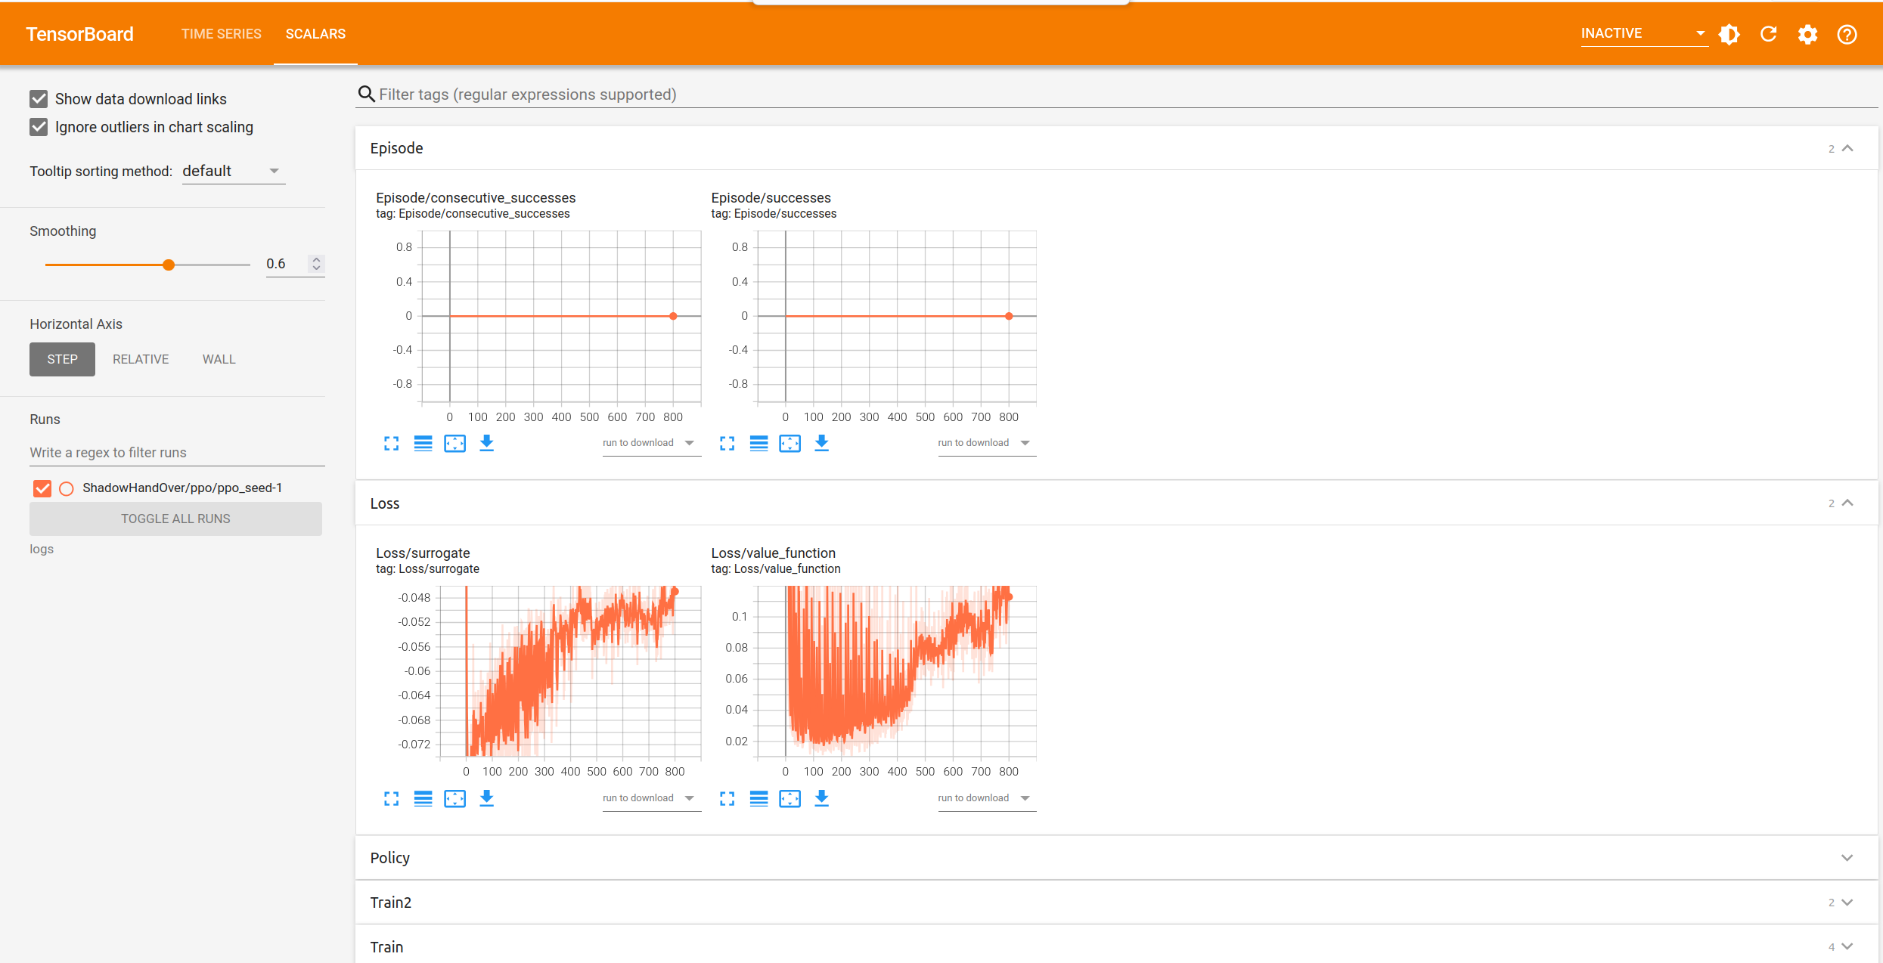This screenshot has height=963, width=1883.
Task: Switch to the TIME SERIES tab
Action: pos(221,34)
